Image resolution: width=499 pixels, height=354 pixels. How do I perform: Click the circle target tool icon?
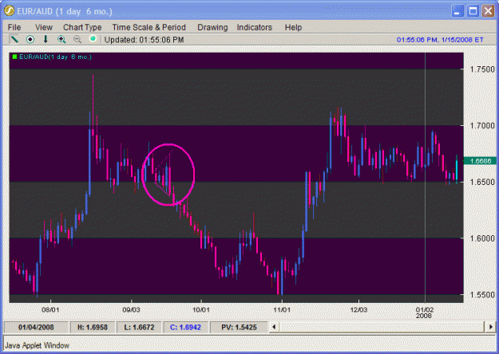pyautogui.click(x=30, y=39)
